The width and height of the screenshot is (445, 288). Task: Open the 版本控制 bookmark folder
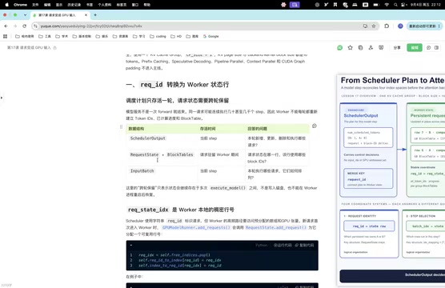click(82, 36)
